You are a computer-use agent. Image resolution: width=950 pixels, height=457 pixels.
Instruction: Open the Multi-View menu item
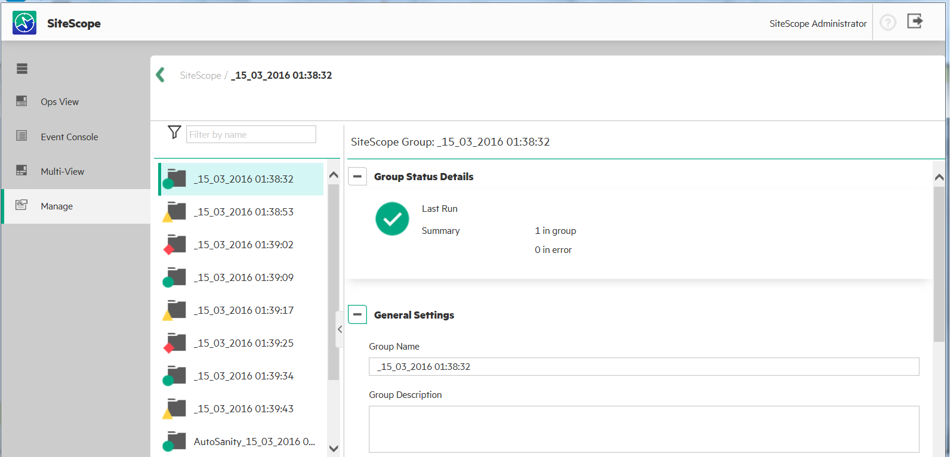click(76, 171)
